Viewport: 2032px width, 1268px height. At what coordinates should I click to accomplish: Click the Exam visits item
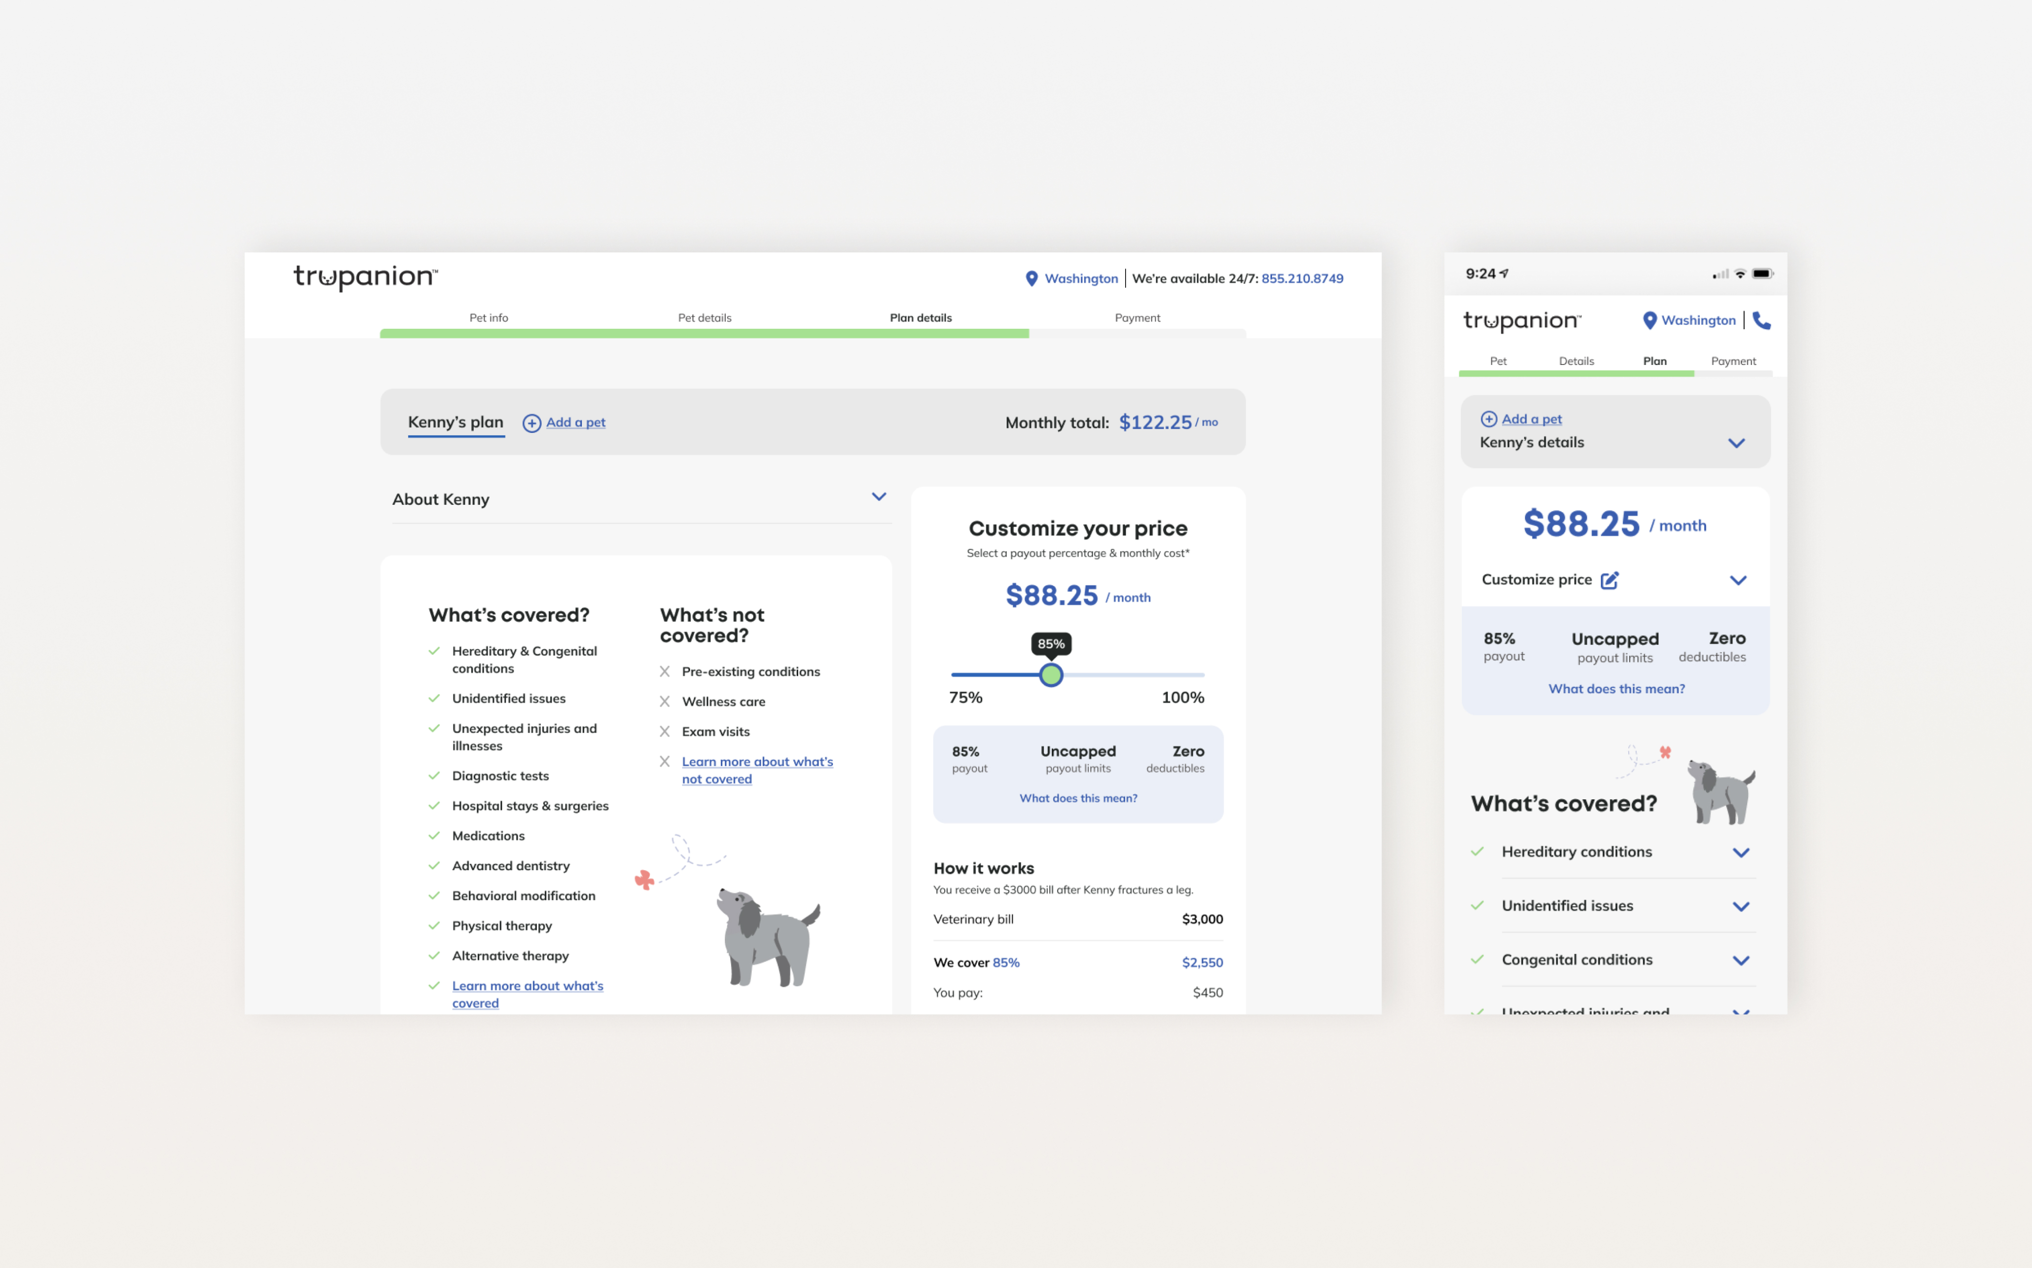pyautogui.click(x=716, y=732)
